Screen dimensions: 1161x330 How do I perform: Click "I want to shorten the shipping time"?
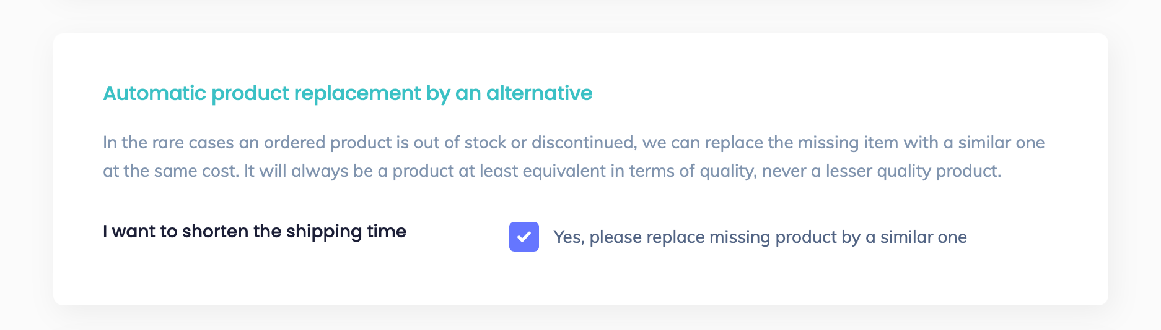point(255,231)
